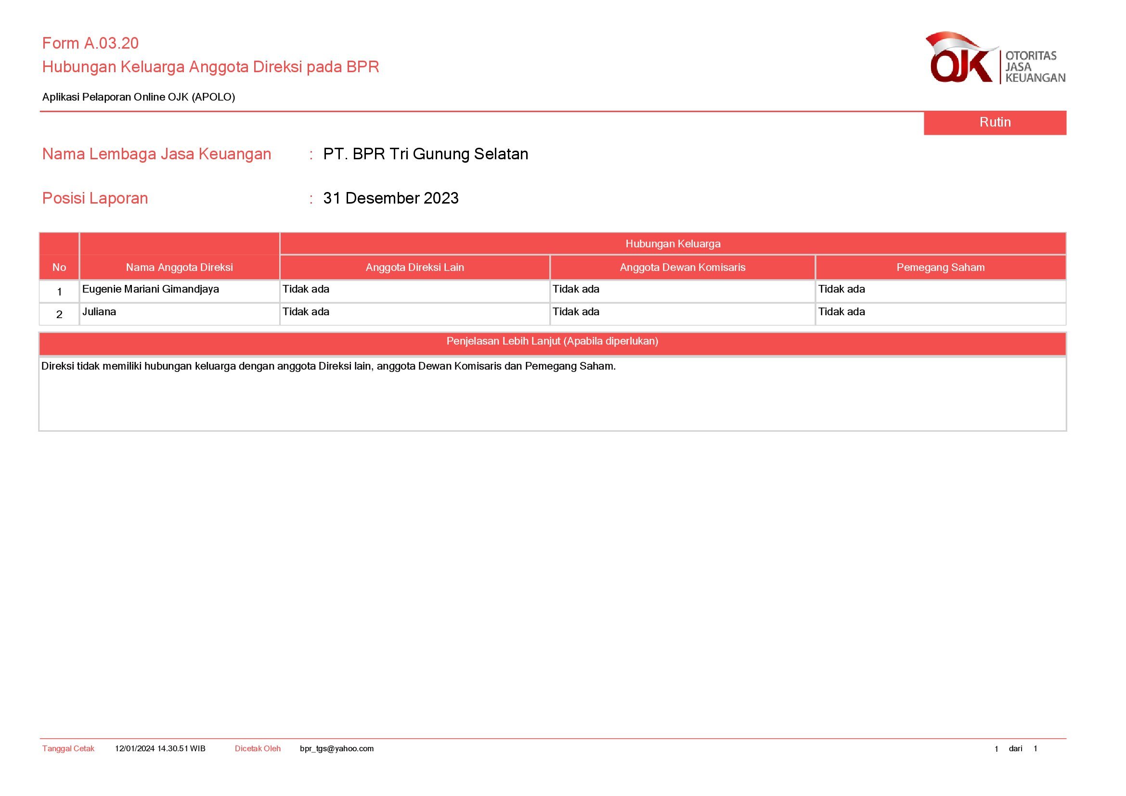The width and height of the screenshot is (1126, 796).
Task: Click the OJK logo
Action: (995, 58)
